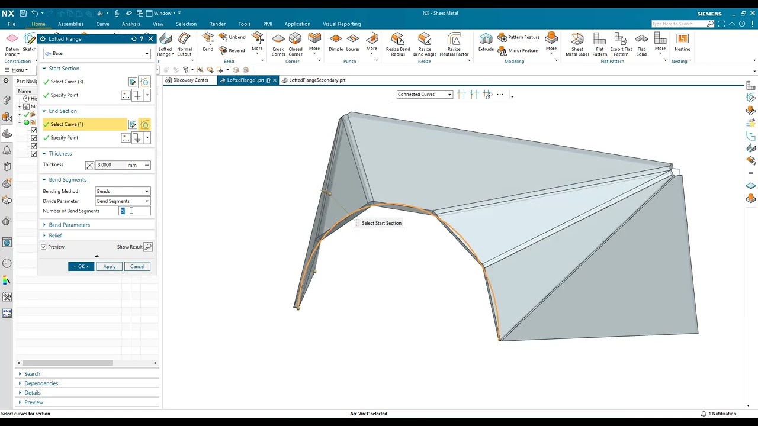Click Select Curve (1) in End Section
Viewport: 758px width, 426px height.
(x=84, y=124)
